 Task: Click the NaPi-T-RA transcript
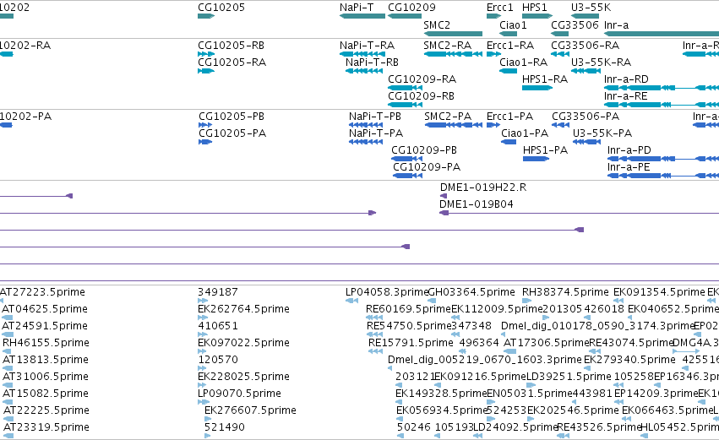pos(362,54)
